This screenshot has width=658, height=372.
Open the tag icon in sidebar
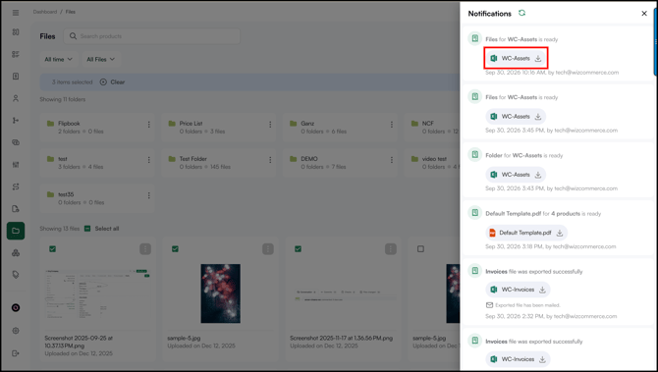click(16, 275)
